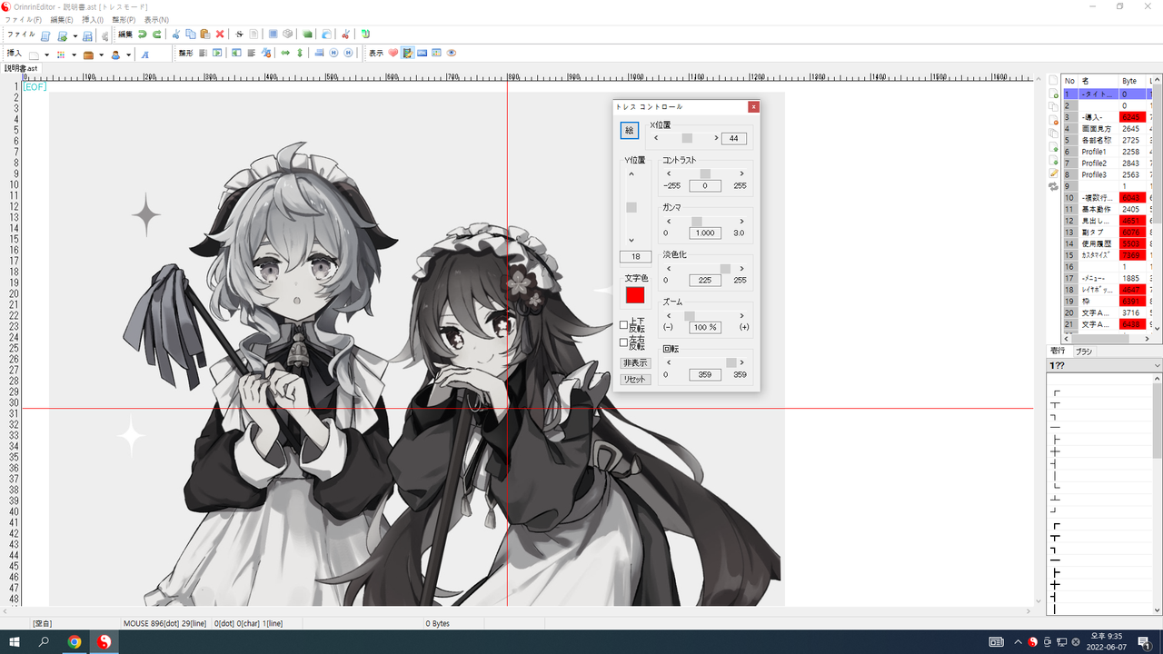Open the 整形(P) menu
This screenshot has width=1163, height=654.
click(124, 19)
